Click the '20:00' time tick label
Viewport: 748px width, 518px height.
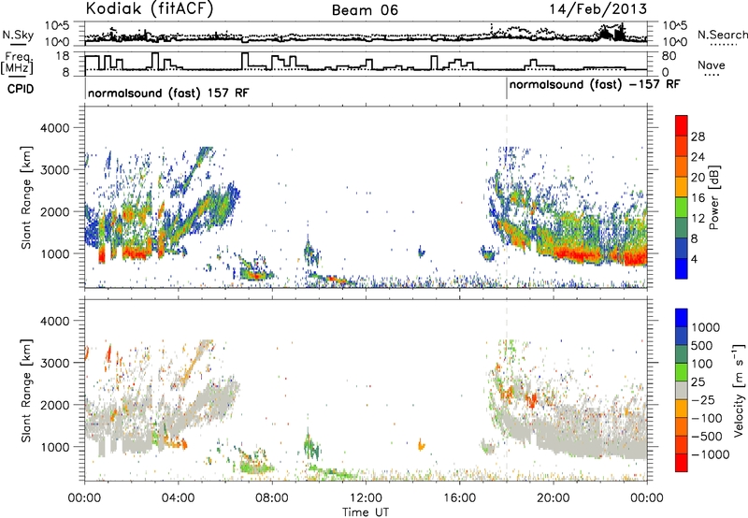pos(553,498)
